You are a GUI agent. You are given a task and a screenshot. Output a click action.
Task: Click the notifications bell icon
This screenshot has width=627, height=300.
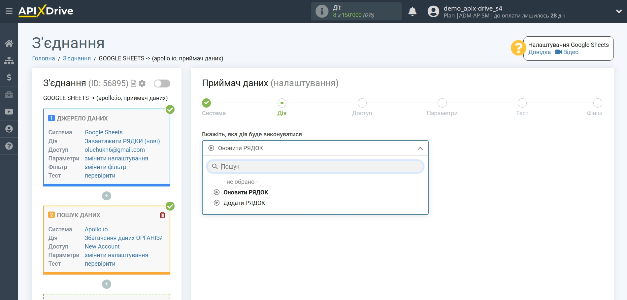click(412, 12)
